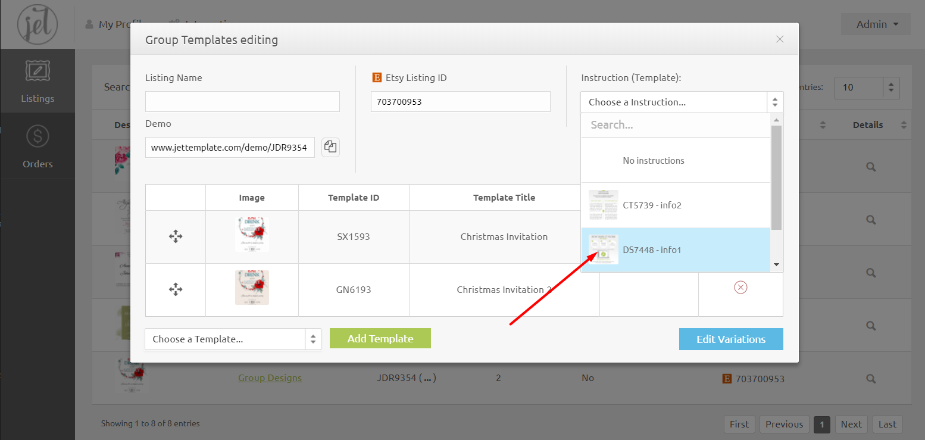This screenshot has width=925, height=440.
Task: Click the Jet logo
Action: click(37, 24)
